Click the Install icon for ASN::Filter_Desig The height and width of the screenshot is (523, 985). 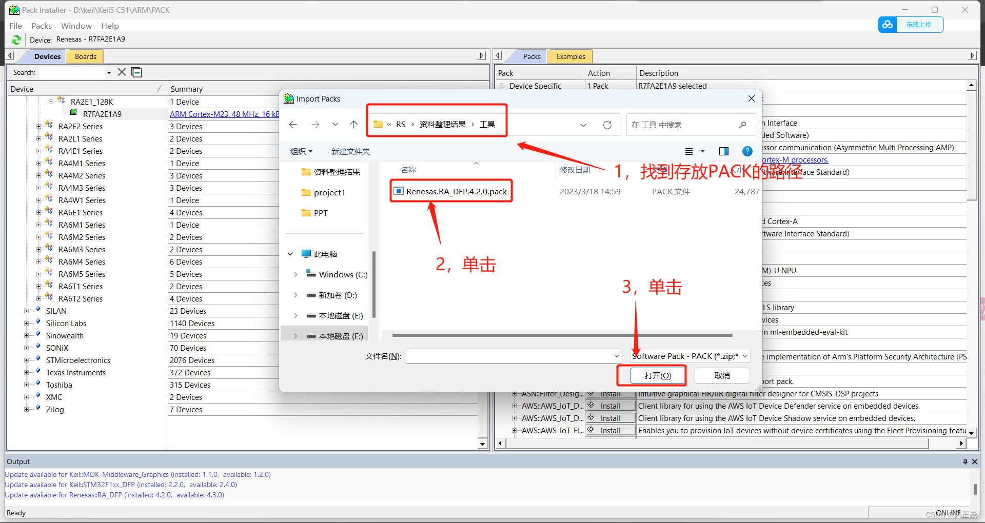coord(591,393)
